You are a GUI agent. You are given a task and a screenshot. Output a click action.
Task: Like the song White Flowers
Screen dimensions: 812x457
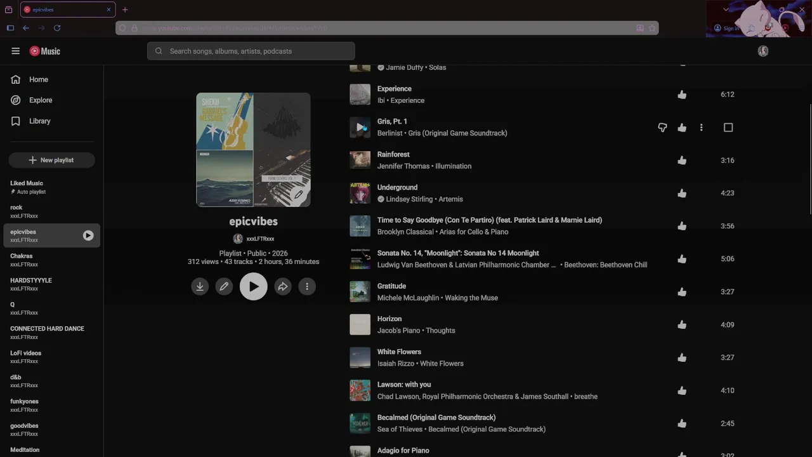[x=682, y=357]
